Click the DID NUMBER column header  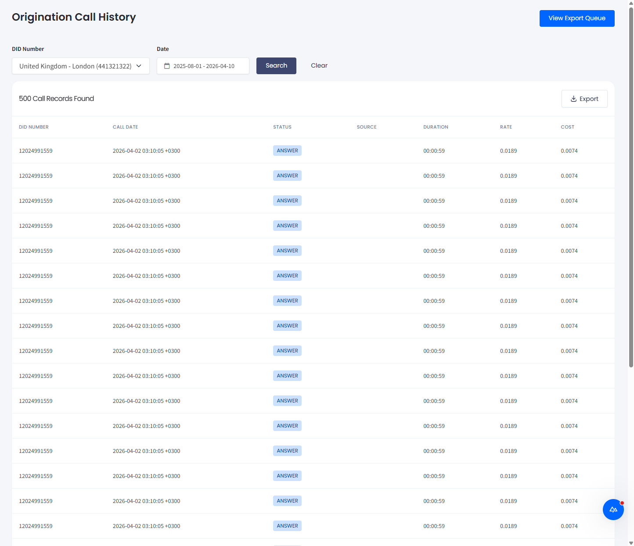(x=34, y=127)
